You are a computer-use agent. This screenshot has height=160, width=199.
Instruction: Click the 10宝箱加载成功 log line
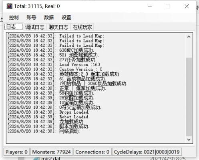coord(51,102)
